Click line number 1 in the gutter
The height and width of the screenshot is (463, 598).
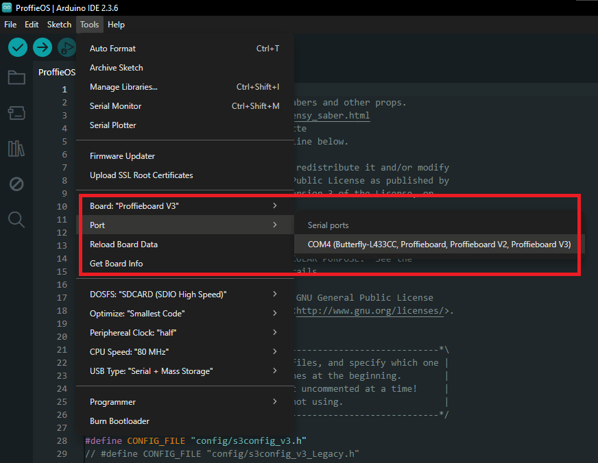tap(64, 90)
